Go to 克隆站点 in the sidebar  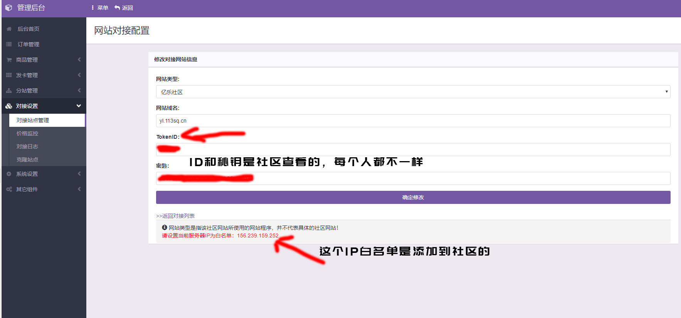pos(27,160)
